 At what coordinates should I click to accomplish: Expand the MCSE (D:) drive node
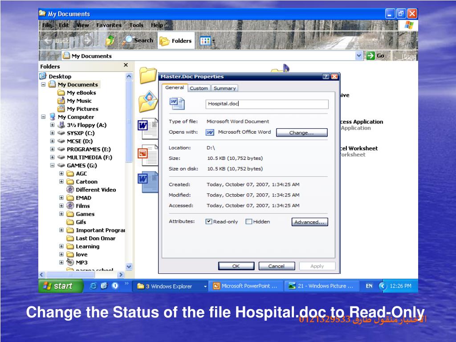(53, 141)
